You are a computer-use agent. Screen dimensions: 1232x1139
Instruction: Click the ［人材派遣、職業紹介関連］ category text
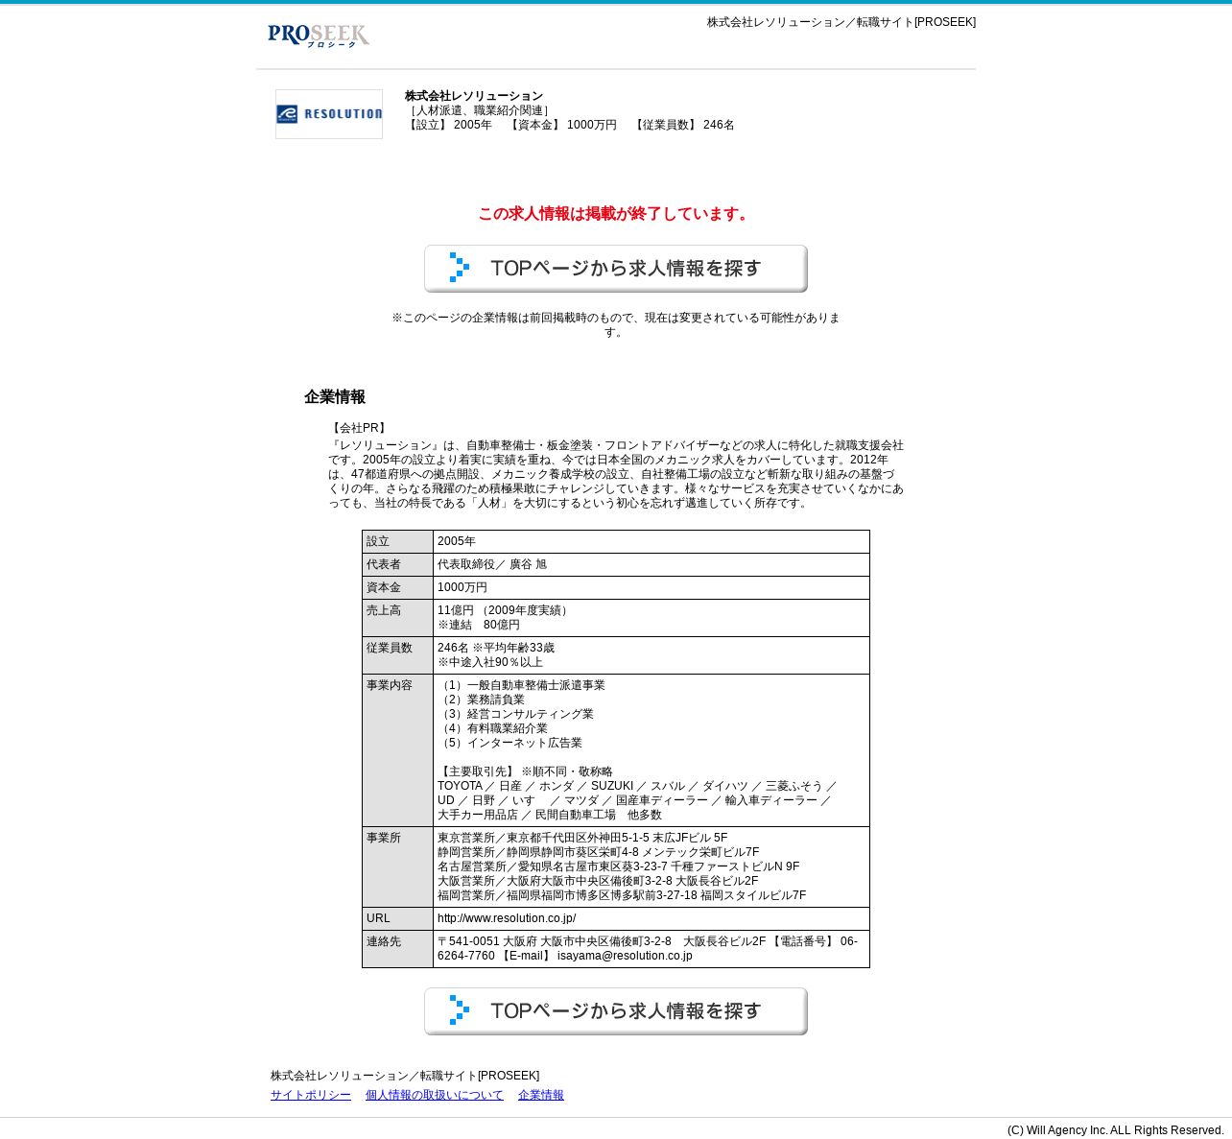480,110
